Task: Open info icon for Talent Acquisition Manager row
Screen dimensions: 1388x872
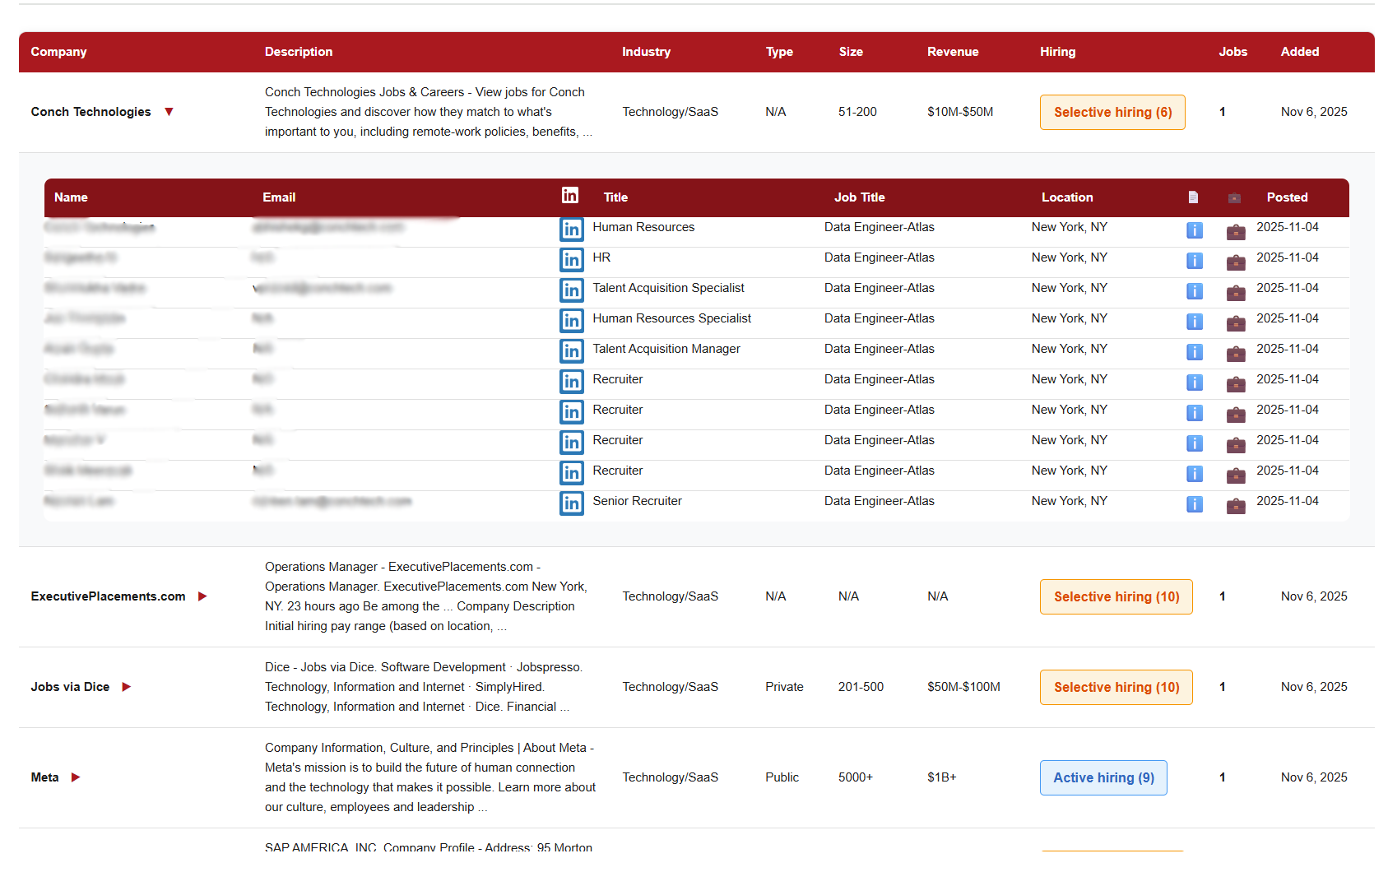Action: point(1194,352)
